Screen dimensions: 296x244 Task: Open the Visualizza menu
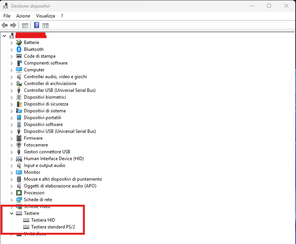click(x=46, y=16)
